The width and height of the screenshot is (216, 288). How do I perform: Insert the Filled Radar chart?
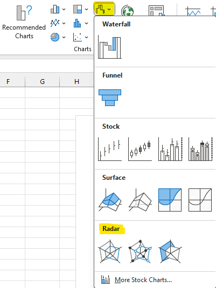coord(170,251)
